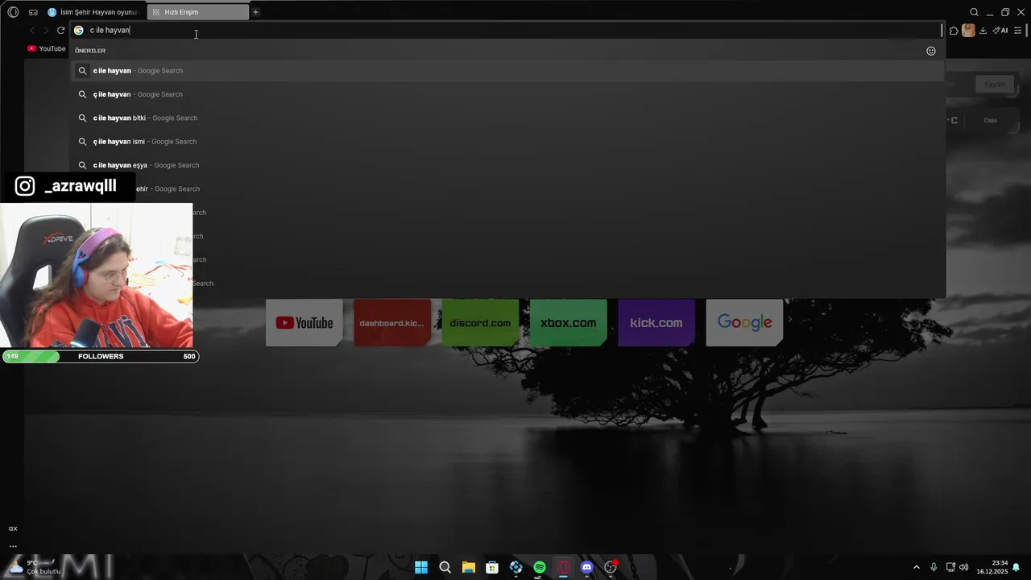Open the easy setup sliders icon
Viewport: 1031px width, 580px height.
click(x=1018, y=31)
